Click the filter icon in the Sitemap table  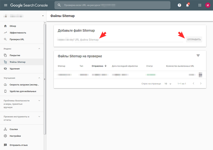click(x=198, y=56)
